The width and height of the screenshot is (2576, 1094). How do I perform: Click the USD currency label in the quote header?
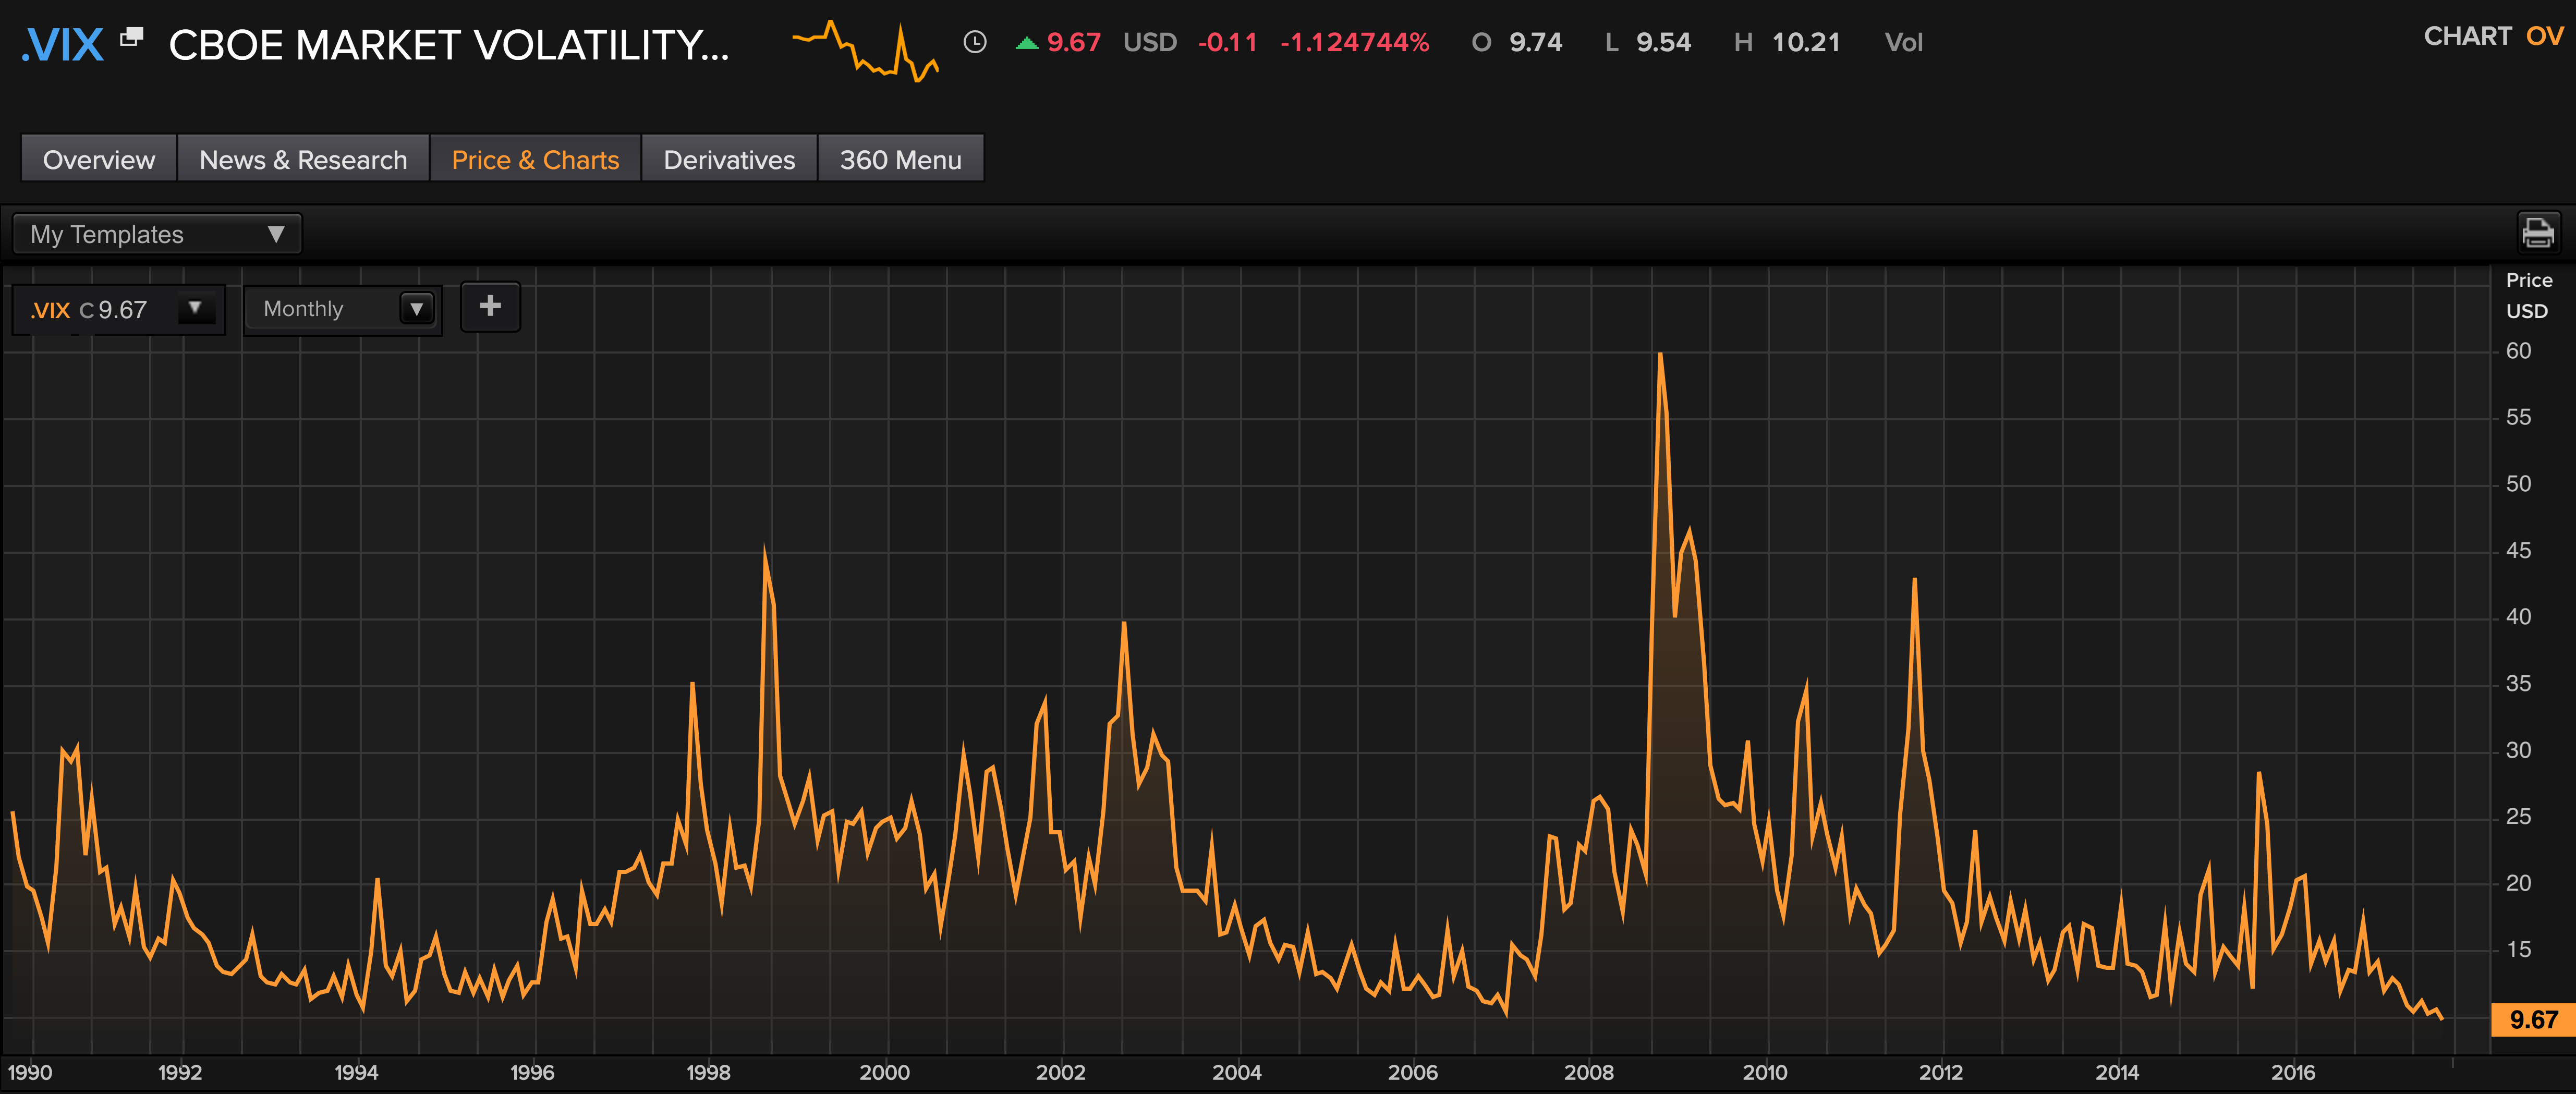(x=1149, y=42)
